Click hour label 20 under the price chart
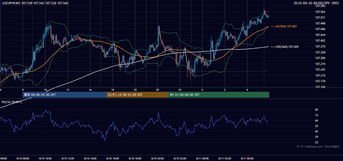Image resolution: width=343 pixels, height=161 pixels. [x=158, y=90]
